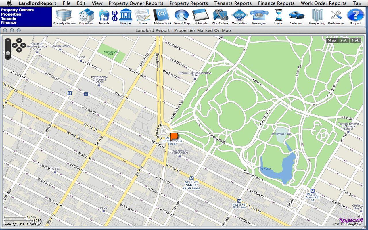Screen dimensions: 368x230
Task: Click the Landmark High School label
Action: pos(180,152)
